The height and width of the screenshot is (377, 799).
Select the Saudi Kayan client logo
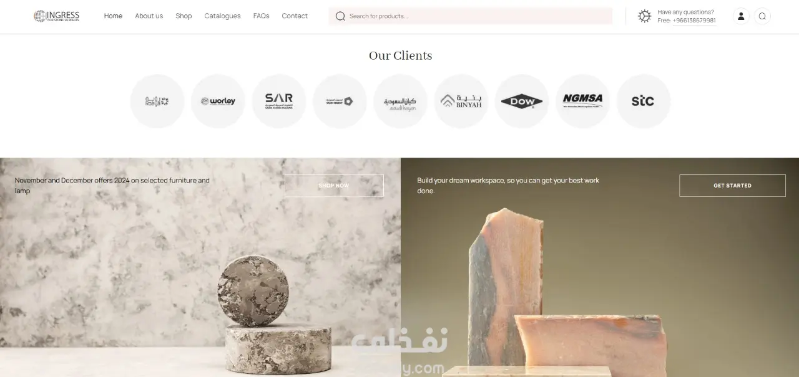click(x=400, y=101)
